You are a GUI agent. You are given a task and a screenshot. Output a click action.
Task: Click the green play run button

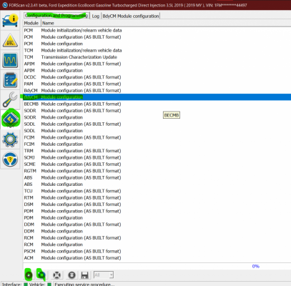[29, 275]
